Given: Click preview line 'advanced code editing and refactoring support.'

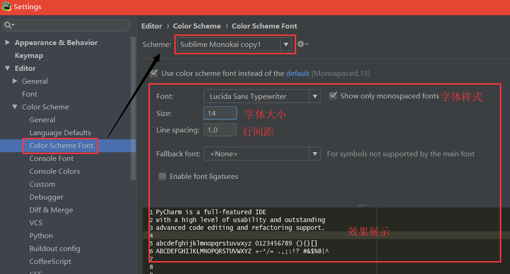Looking at the screenshot, I should [x=240, y=228].
